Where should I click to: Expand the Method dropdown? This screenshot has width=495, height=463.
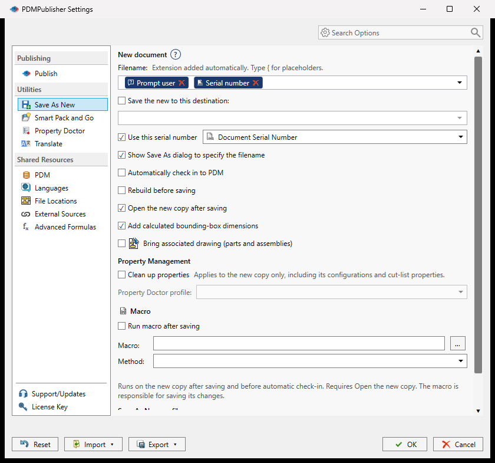461,361
